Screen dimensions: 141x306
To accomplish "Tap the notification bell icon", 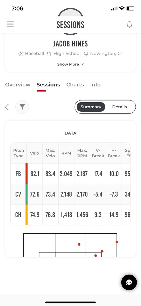I will [129, 24].
